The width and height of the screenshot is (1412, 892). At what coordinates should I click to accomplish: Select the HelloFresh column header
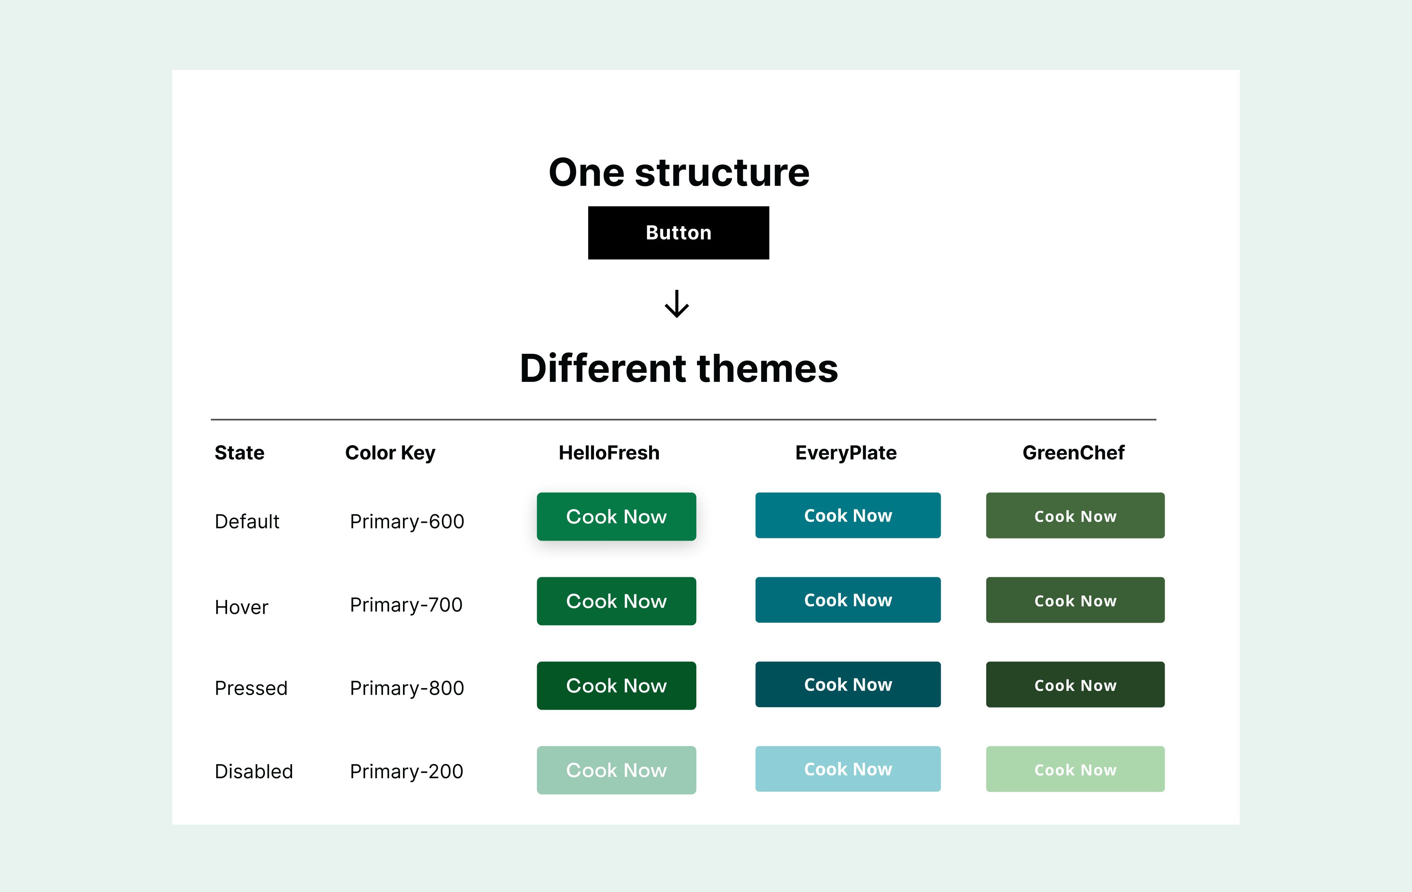coord(609,453)
